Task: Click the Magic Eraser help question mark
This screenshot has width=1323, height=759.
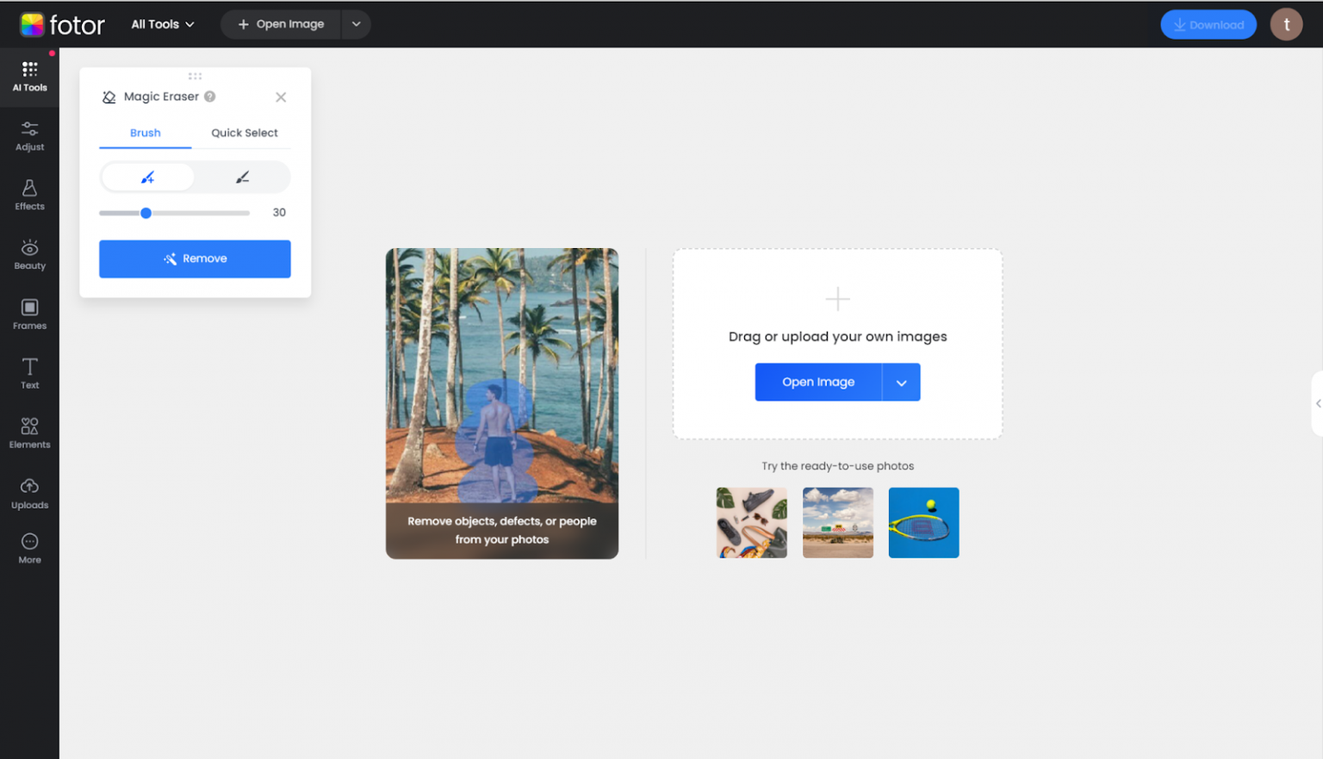Action: [209, 96]
